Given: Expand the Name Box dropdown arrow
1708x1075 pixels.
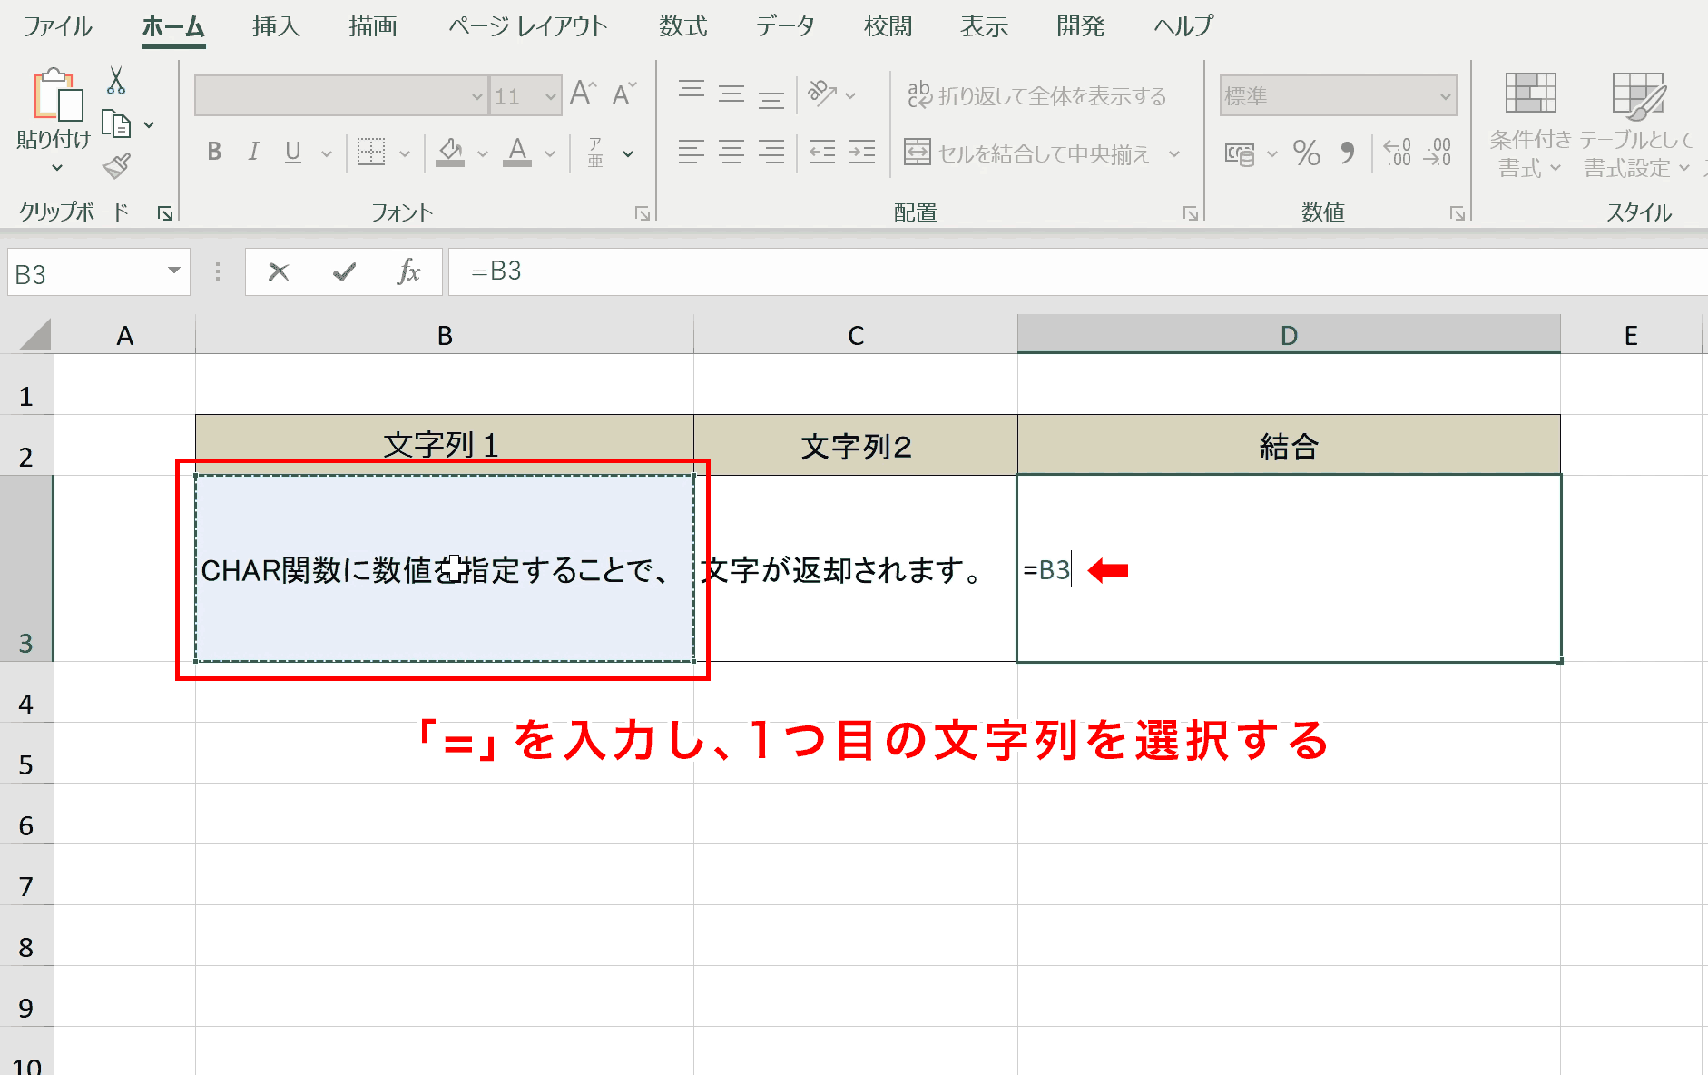Looking at the screenshot, I should click(x=173, y=271).
